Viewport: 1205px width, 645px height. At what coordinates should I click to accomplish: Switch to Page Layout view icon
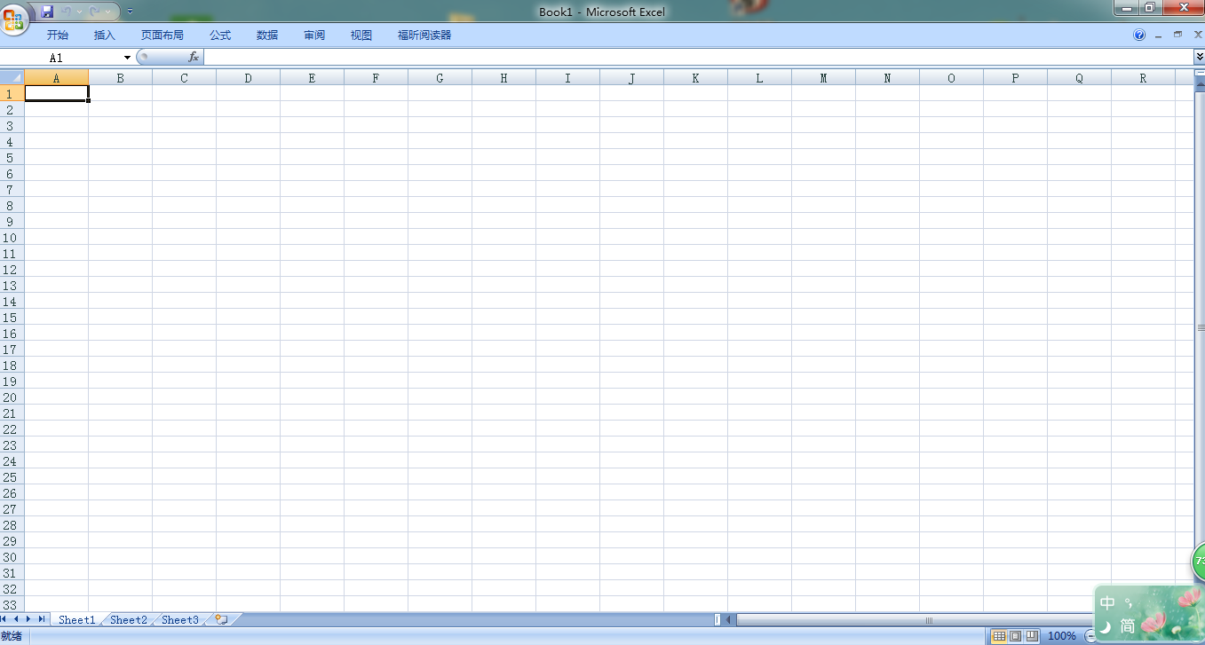coord(1015,636)
